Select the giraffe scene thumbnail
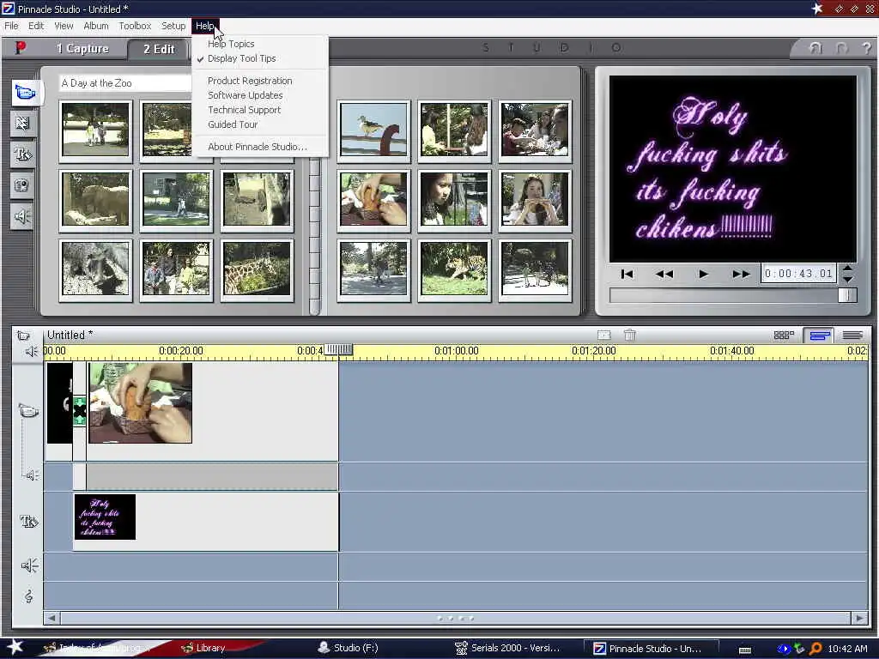The height and width of the screenshot is (659, 879). (258, 269)
